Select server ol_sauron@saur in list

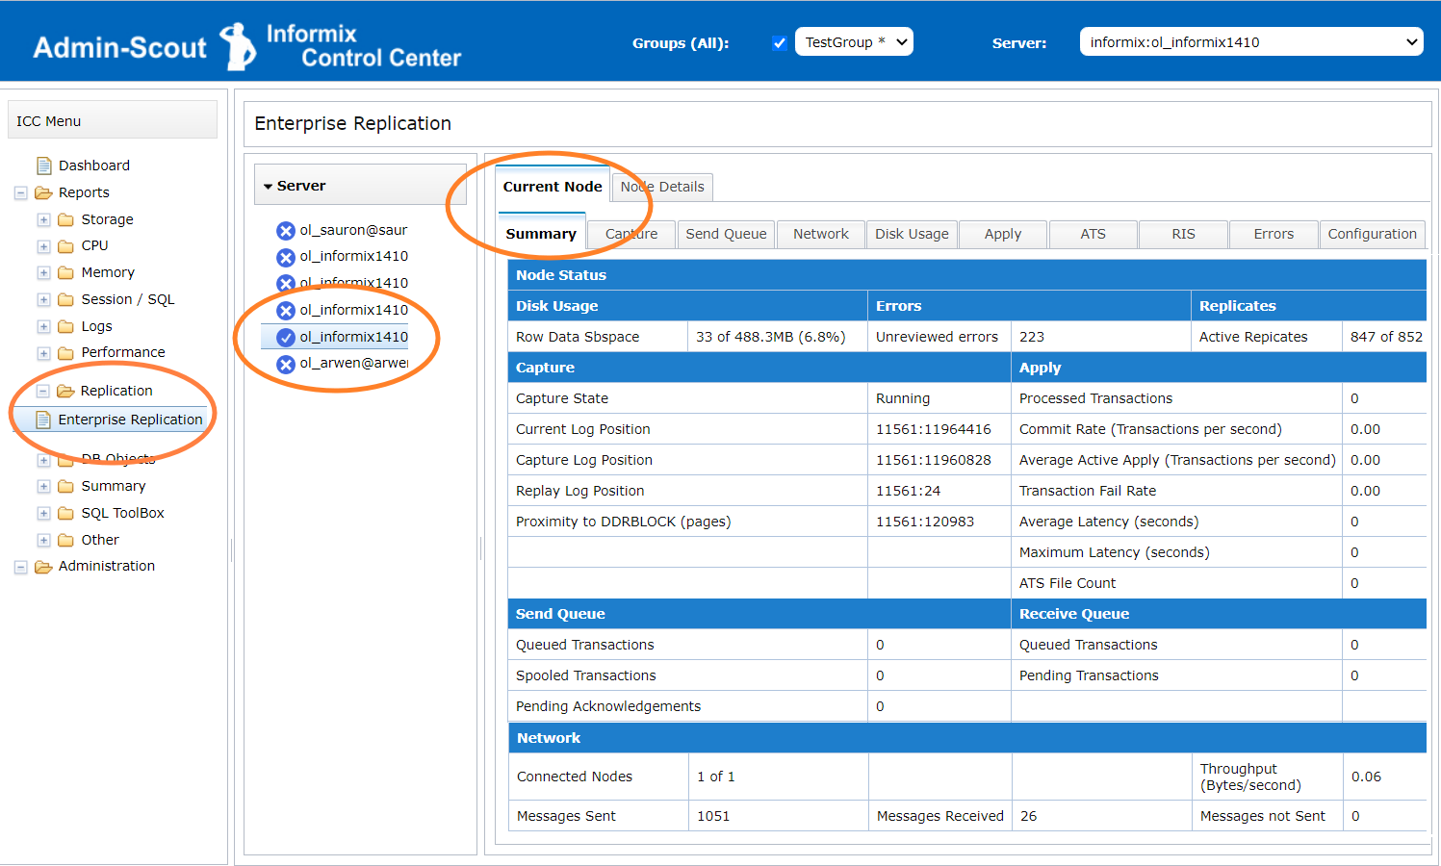click(353, 230)
